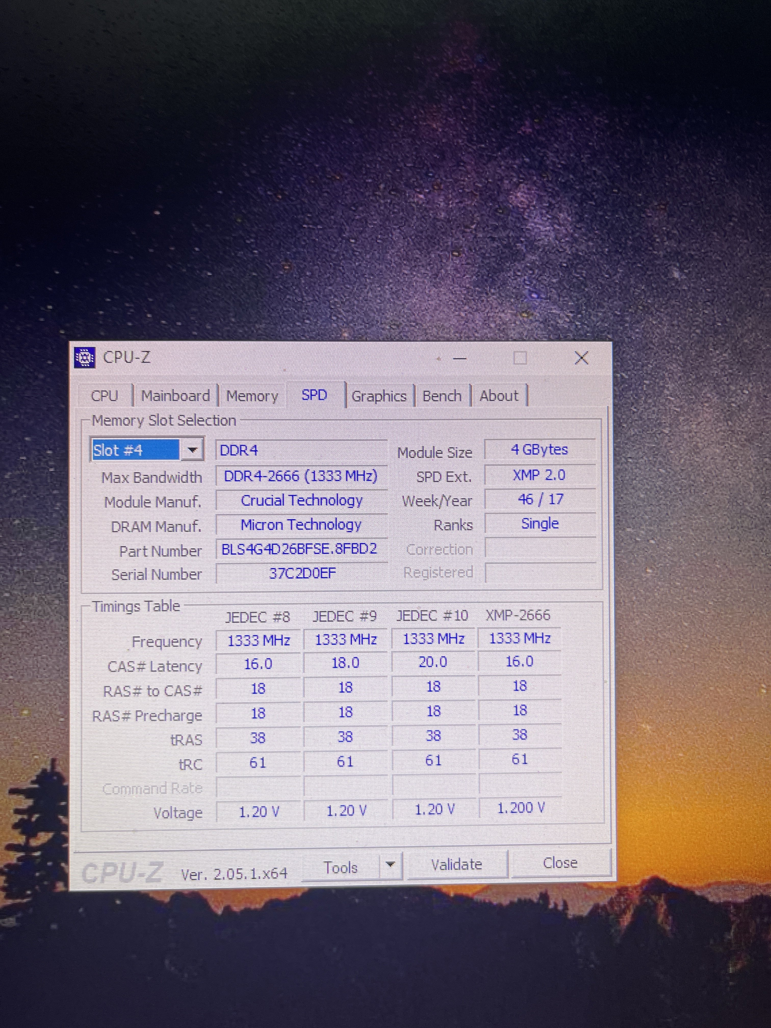Close CPU-Z with the X icon
Viewport: 771px width, 1028px height.
[581, 358]
